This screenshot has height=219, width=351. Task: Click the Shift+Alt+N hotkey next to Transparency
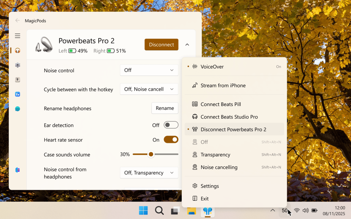coord(271,154)
